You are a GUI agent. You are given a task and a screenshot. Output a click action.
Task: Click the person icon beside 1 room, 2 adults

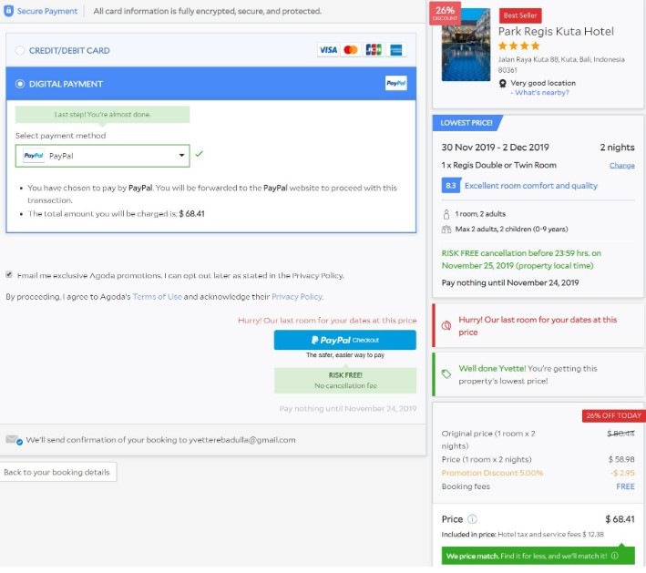pos(446,214)
